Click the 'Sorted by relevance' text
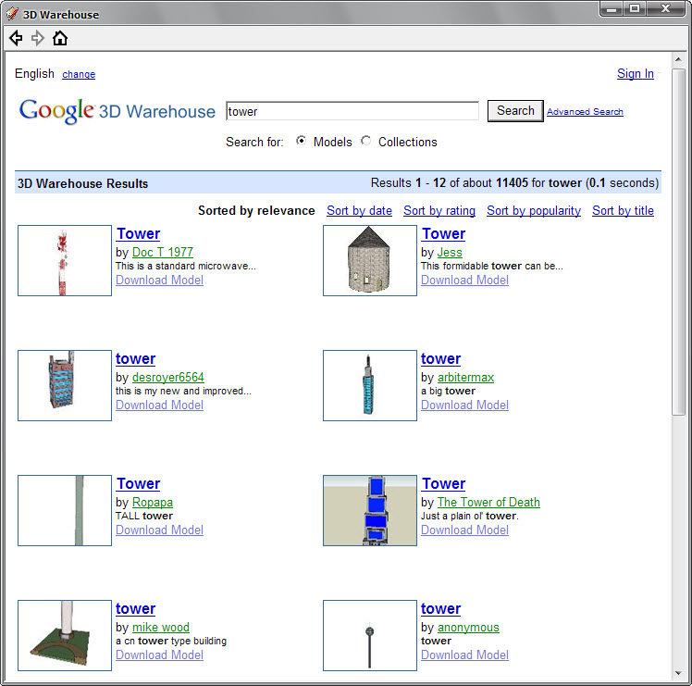The width and height of the screenshot is (692, 686). pos(256,211)
